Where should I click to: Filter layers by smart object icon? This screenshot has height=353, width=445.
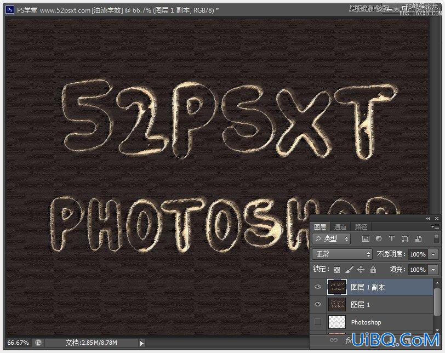point(418,239)
